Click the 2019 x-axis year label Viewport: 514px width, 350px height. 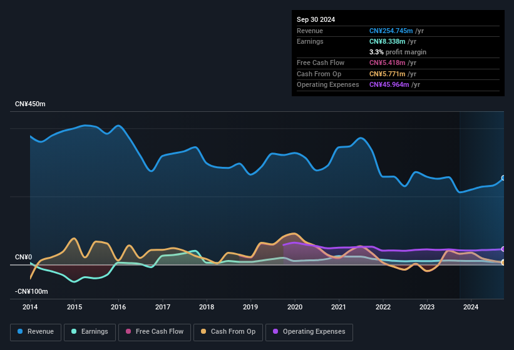[250, 307]
